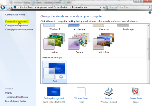Image resolution: width=152 pixels, height=106 pixels.
Task: Click the Desktop Background image icon
Action: [x=54, y=92]
